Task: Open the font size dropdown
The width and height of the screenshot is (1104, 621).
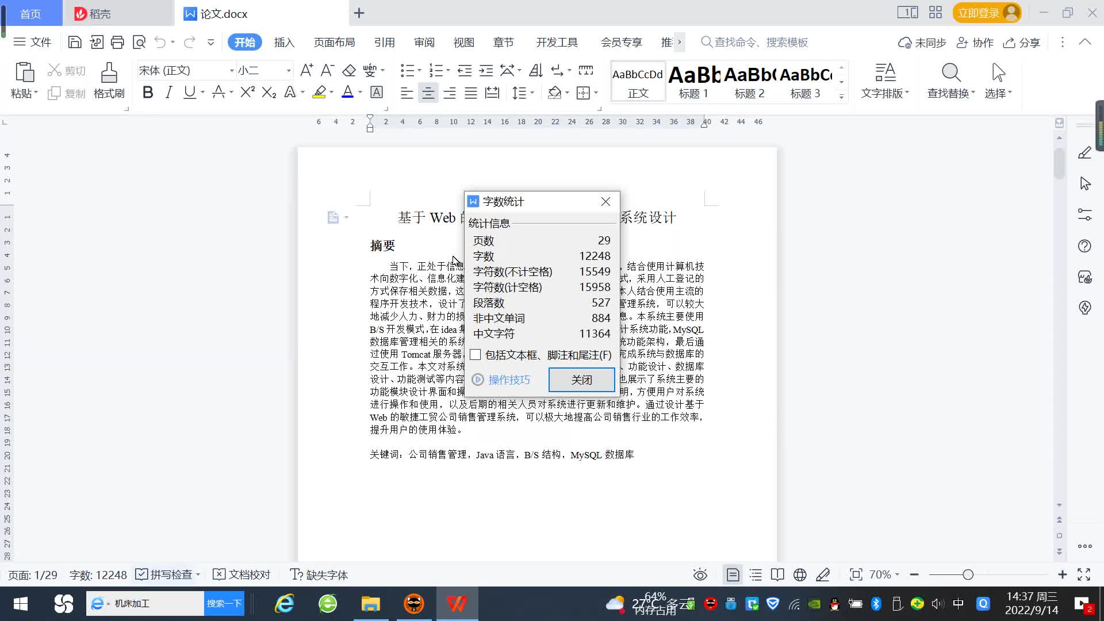Action: tap(289, 71)
